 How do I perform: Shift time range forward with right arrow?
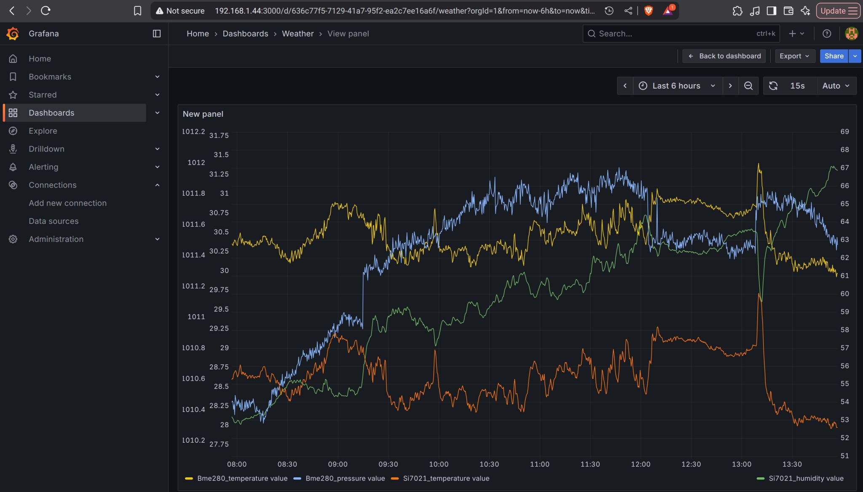coord(730,86)
